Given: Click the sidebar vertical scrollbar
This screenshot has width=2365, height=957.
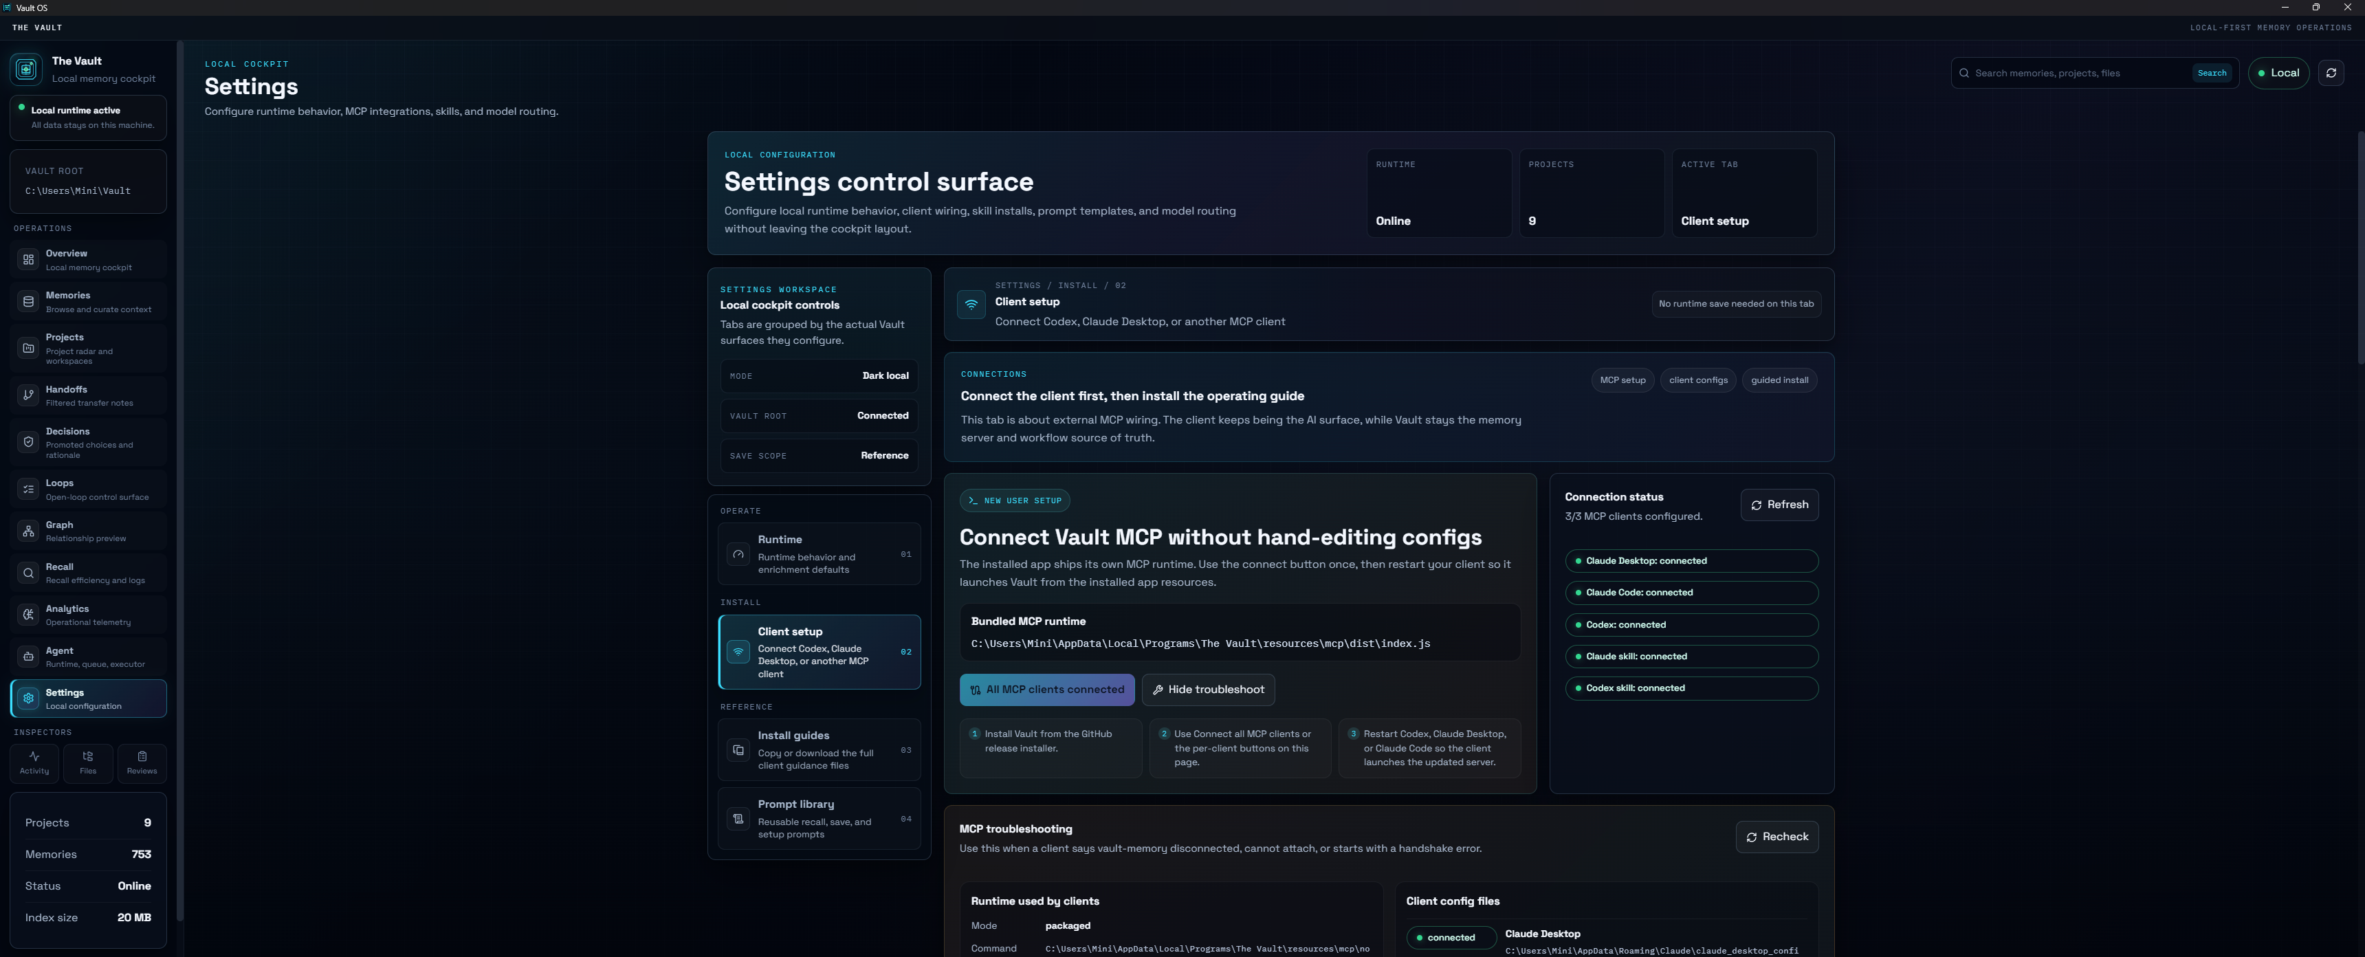Looking at the screenshot, I should coord(180,481).
